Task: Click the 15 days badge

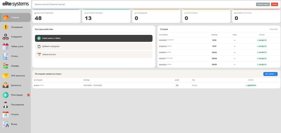Action: point(177,85)
